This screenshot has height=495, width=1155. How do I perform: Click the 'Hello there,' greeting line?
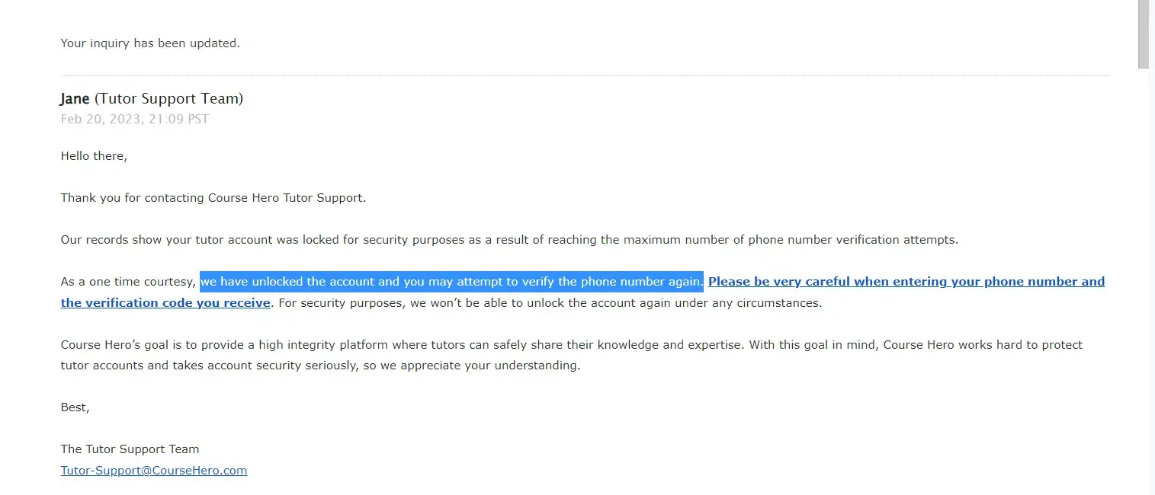tap(94, 156)
